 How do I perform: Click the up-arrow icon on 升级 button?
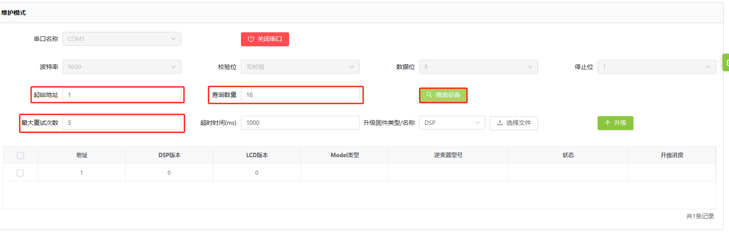coord(608,123)
